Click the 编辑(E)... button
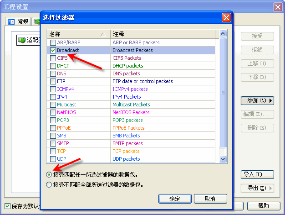The width and height of the screenshot is (285, 215). pyautogui.click(x=257, y=115)
